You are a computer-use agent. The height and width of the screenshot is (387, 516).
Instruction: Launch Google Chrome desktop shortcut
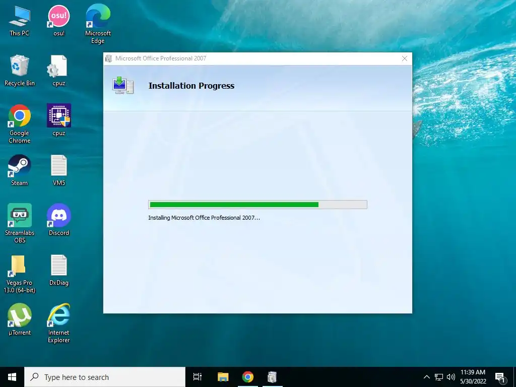pos(20,124)
